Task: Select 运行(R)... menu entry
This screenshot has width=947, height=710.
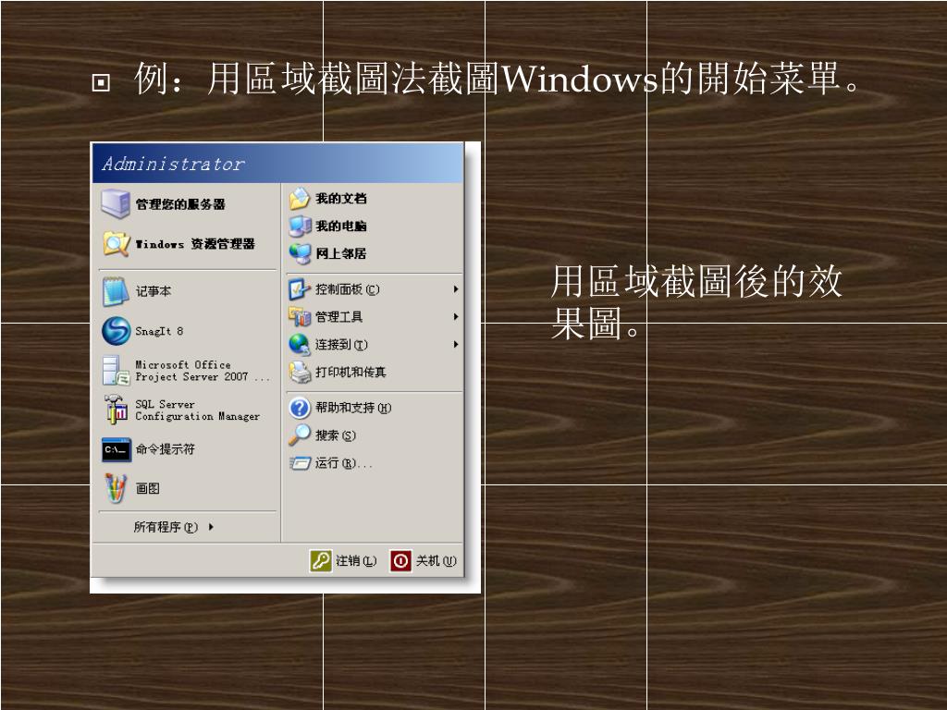Action: point(344,463)
